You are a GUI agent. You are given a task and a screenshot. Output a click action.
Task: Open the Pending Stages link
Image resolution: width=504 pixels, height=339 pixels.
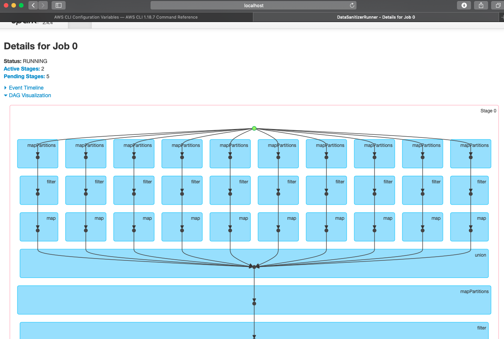(24, 76)
